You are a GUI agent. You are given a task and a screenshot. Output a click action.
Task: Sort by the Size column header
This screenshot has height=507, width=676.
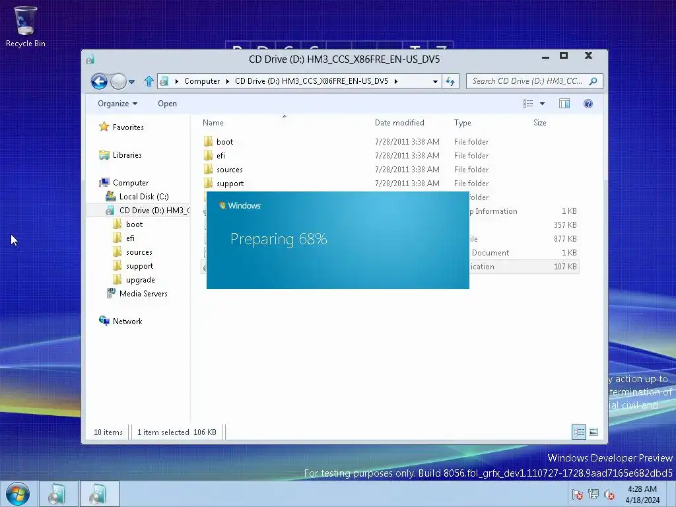(x=540, y=123)
